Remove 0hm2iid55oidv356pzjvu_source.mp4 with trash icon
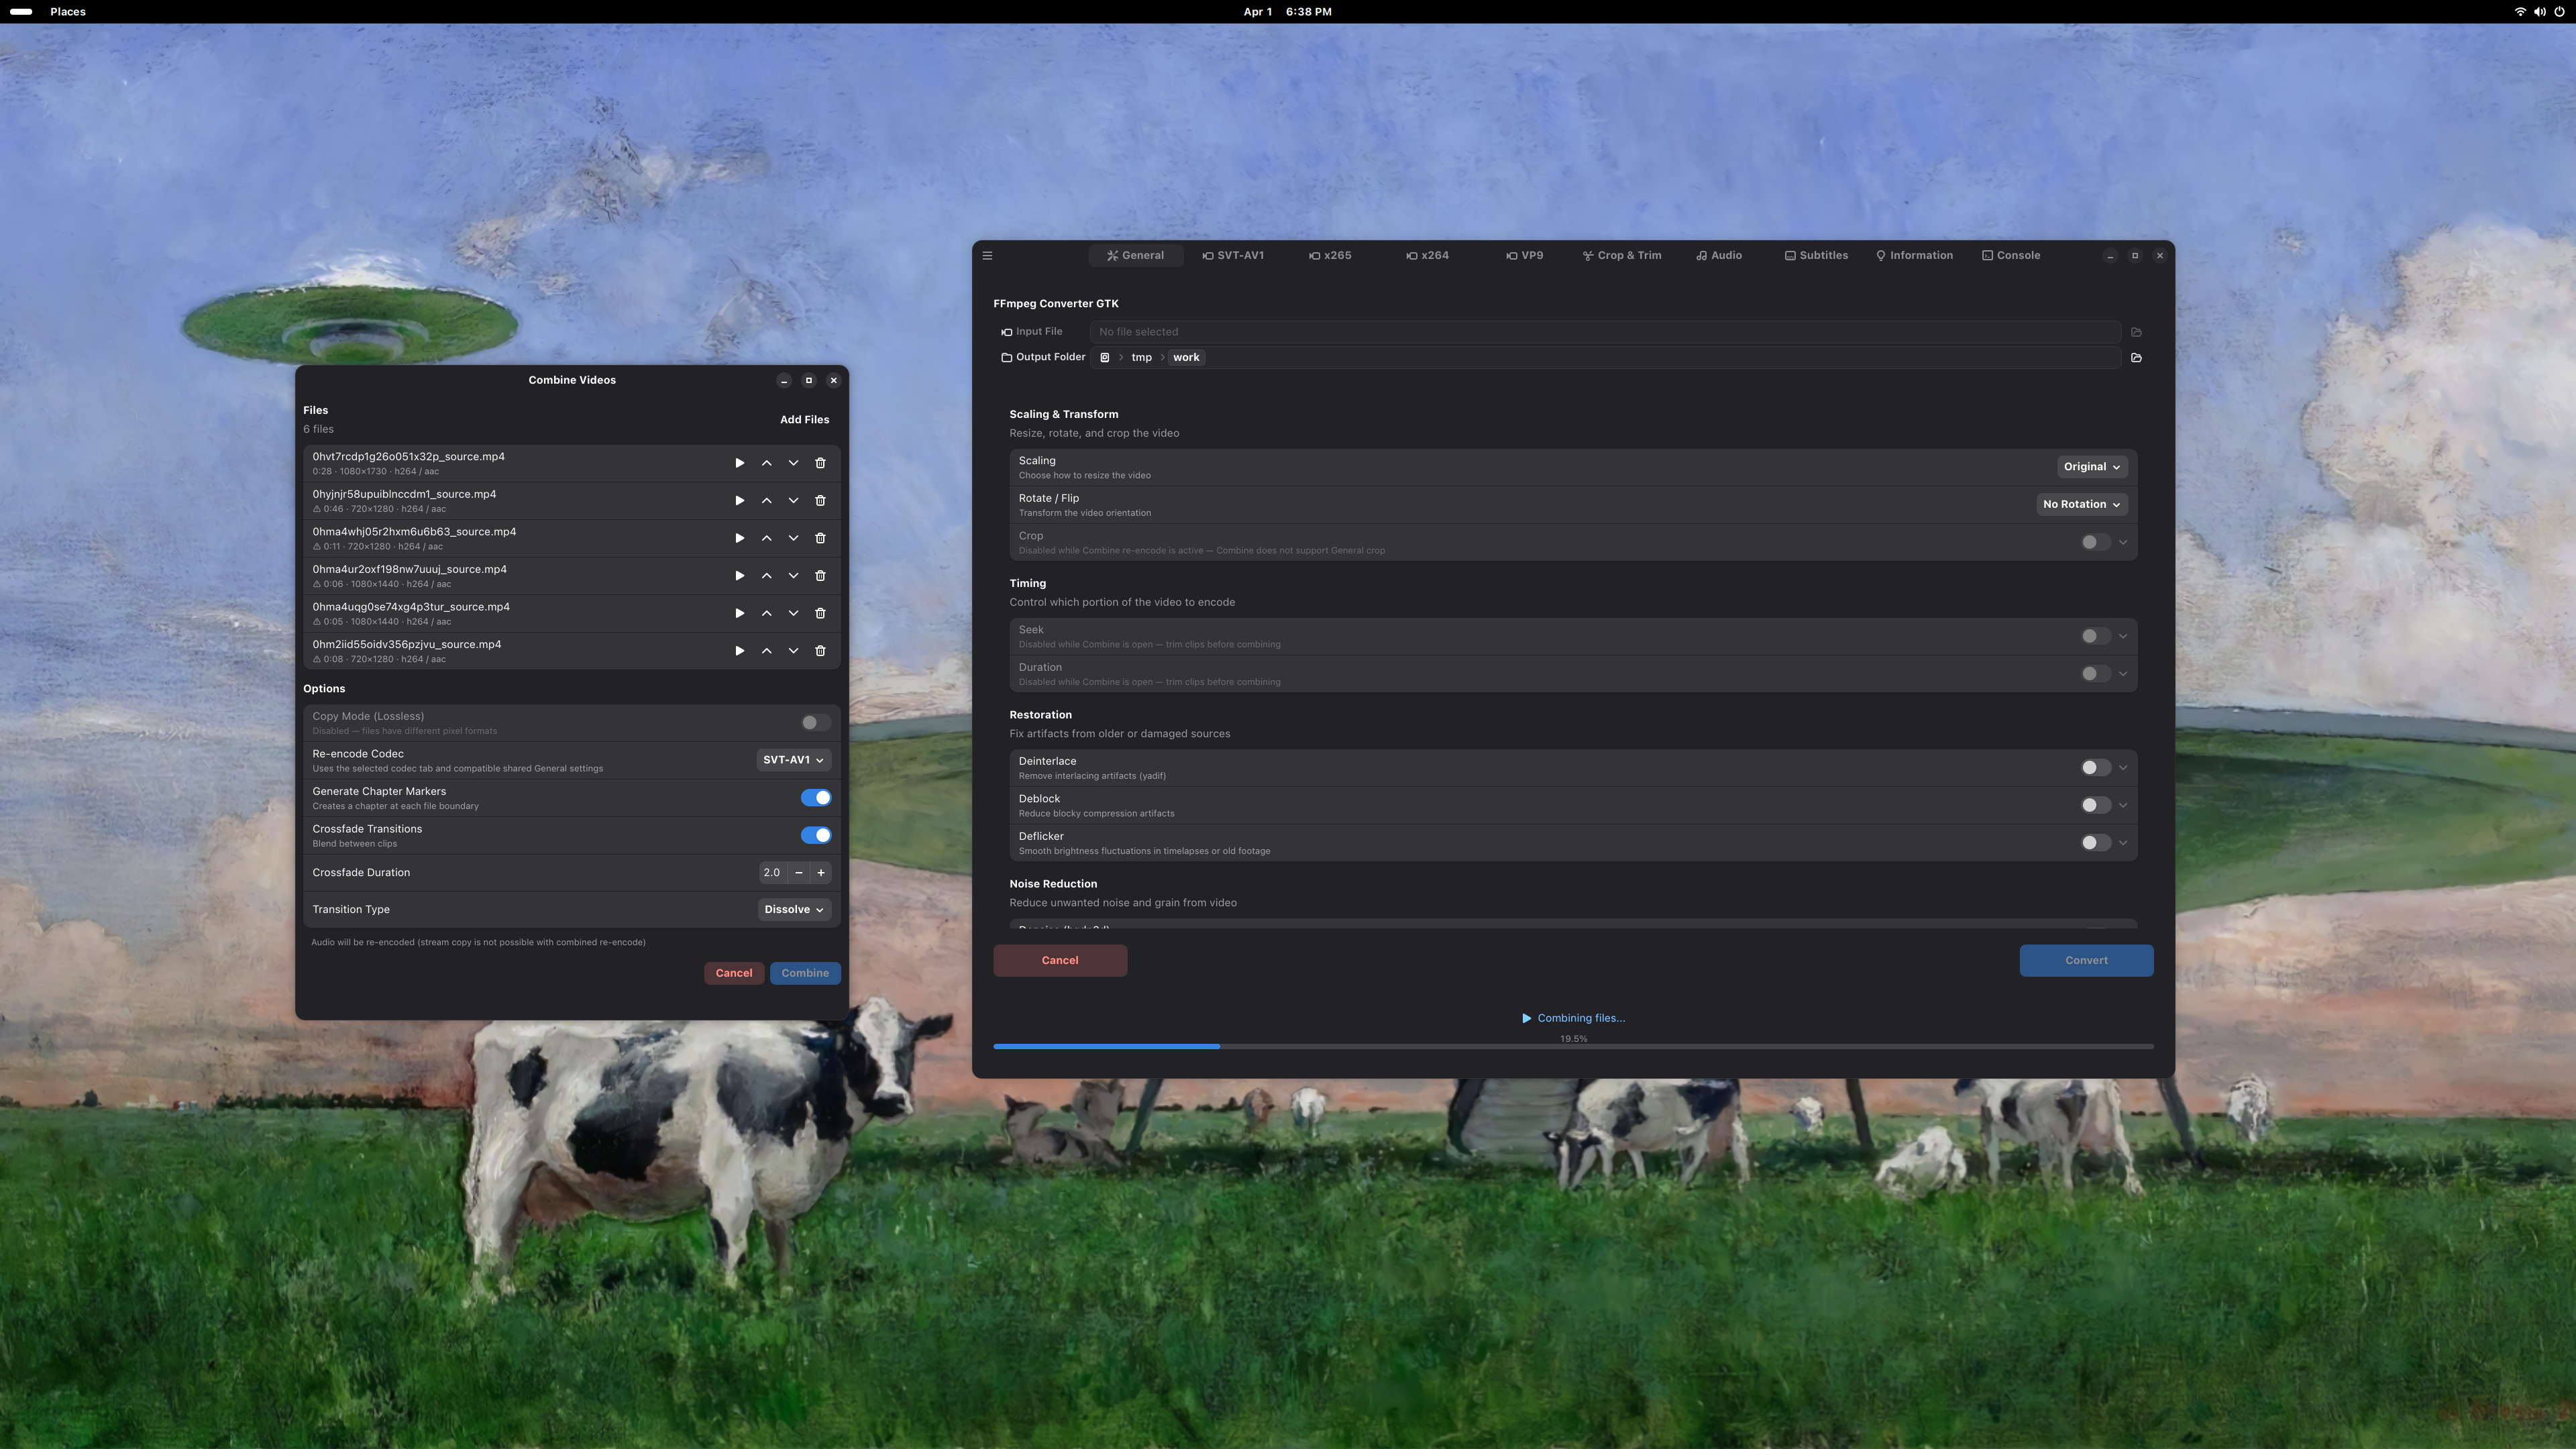Screen dimensions: 2576x1449 pyautogui.click(x=820, y=651)
